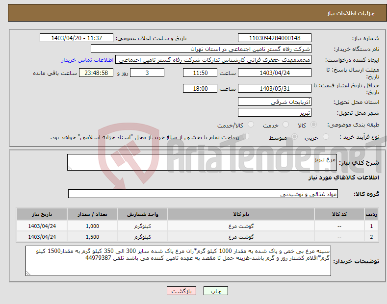Click the validity time 18:00 field
This screenshot has width=387, height=304.
[200, 88]
